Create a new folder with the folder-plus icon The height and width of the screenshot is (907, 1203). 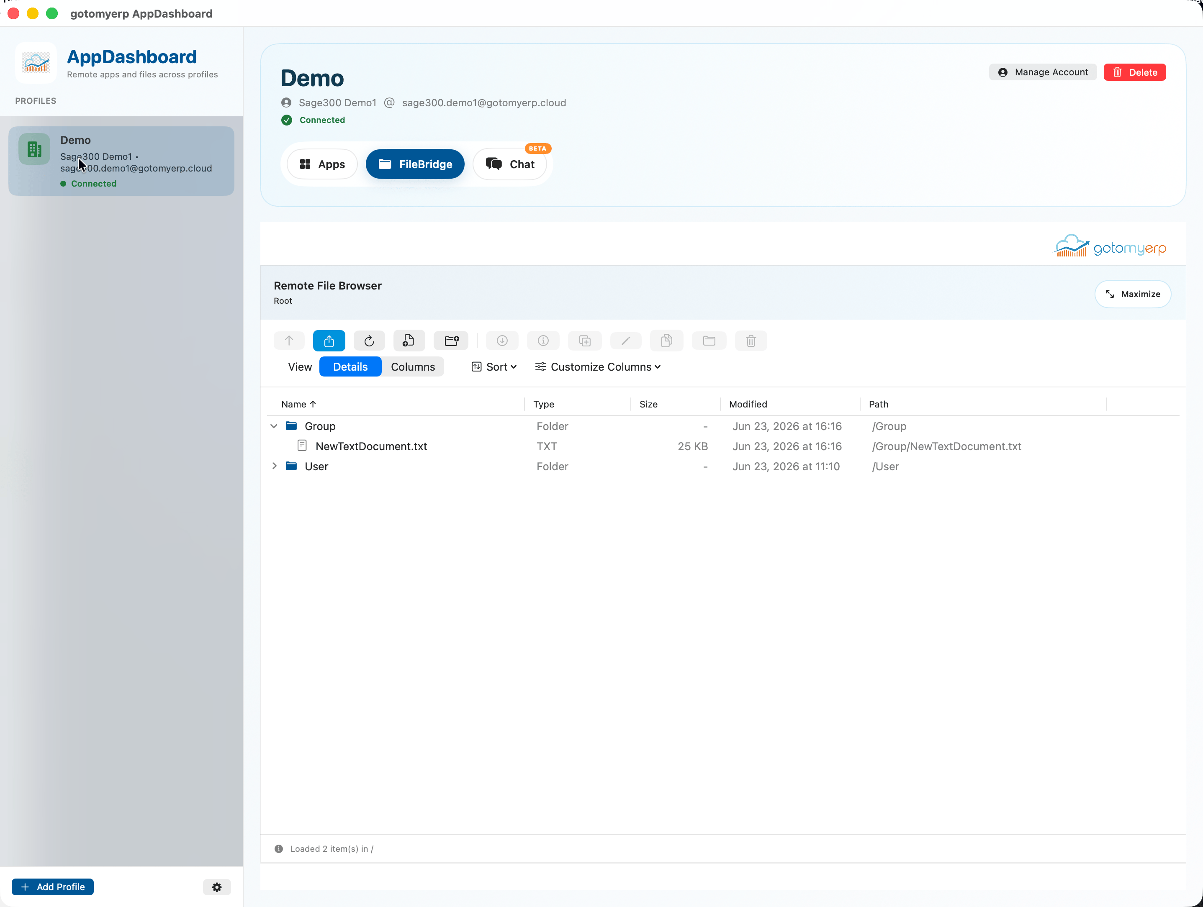(451, 341)
